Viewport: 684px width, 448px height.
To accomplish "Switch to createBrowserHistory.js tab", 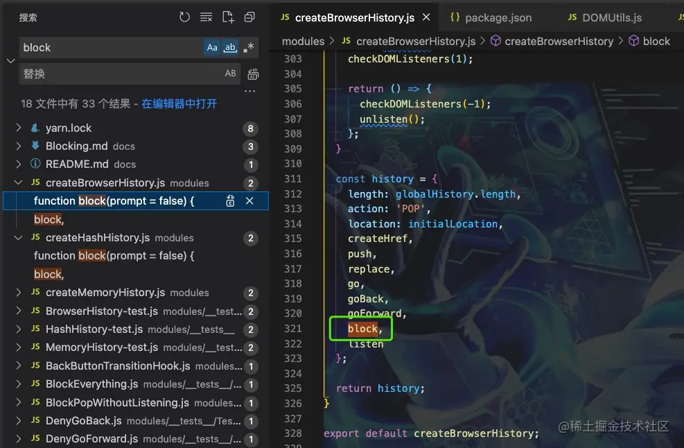I will (x=354, y=17).
